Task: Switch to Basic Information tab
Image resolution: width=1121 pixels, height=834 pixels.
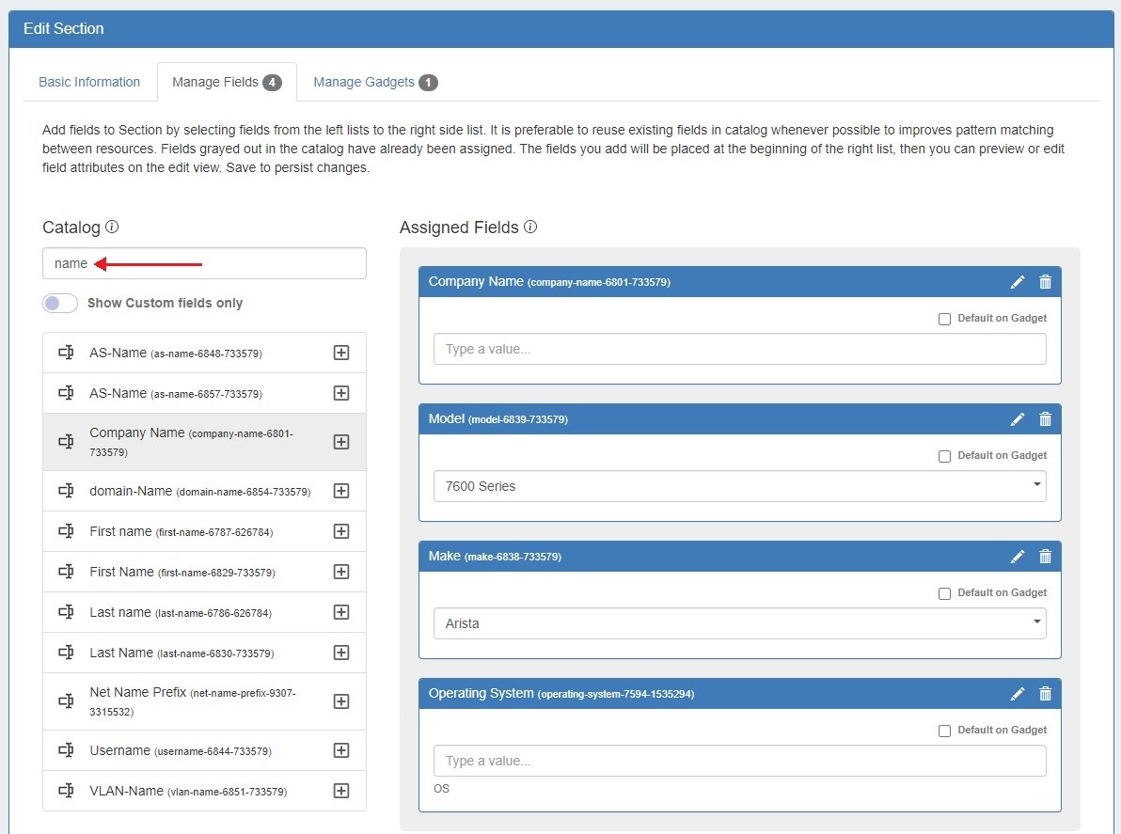Action: pyautogui.click(x=89, y=82)
